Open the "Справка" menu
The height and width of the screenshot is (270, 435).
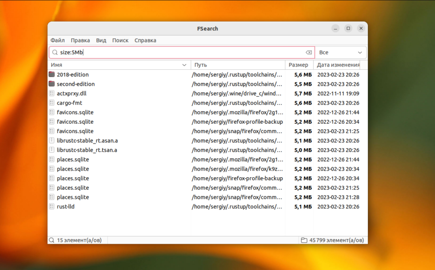145,40
